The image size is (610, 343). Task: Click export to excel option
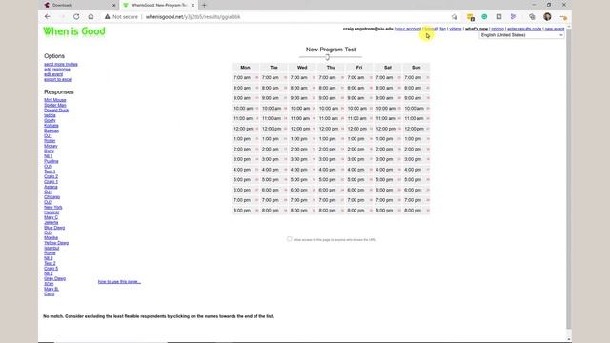point(58,79)
